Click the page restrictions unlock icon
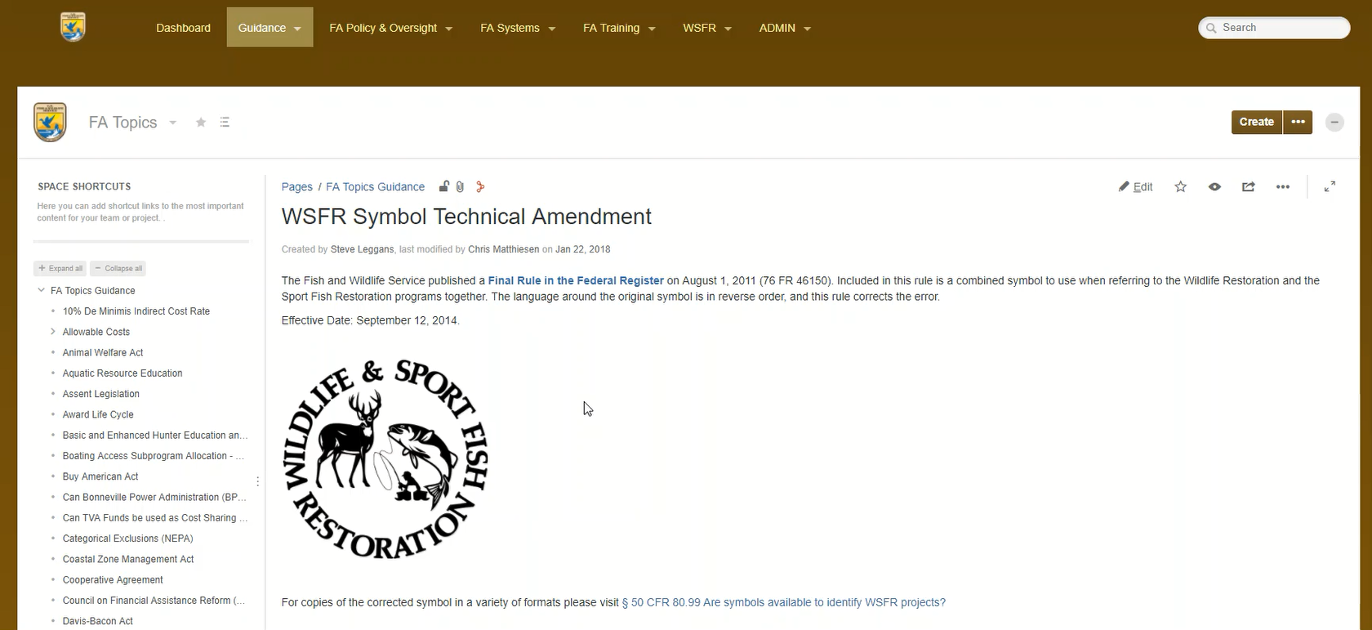The height and width of the screenshot is (630, 1372). pyautogui.click(x=444, y=186)
